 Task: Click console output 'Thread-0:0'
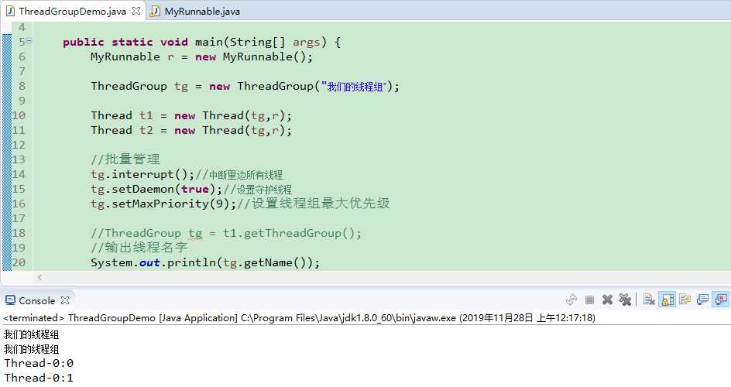click(39, 363)
